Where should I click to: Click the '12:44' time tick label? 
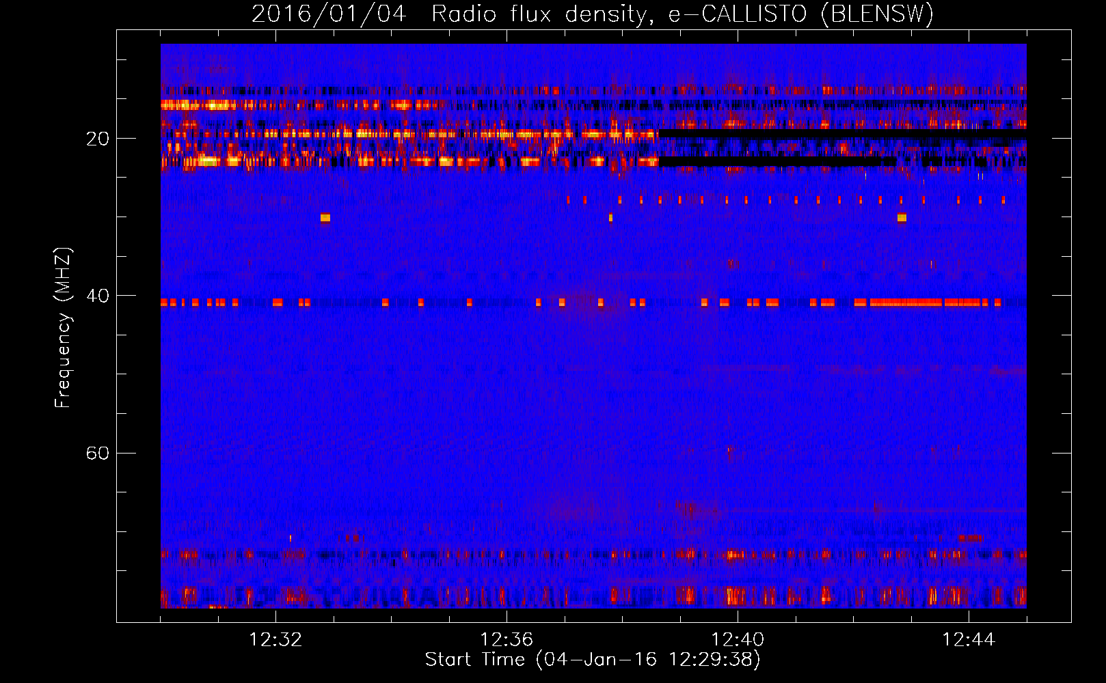point(969,640)
